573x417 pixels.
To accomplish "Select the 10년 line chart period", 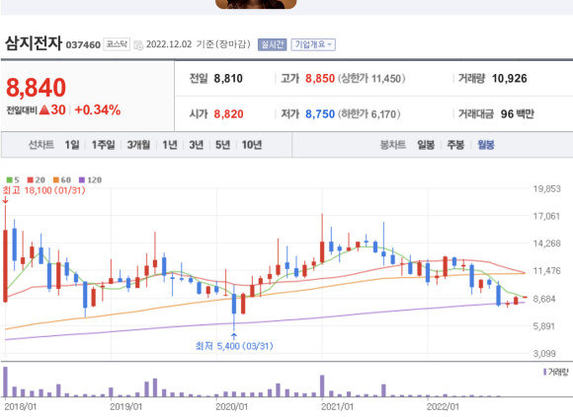I will pyautogui.click(x=252, y=145).
